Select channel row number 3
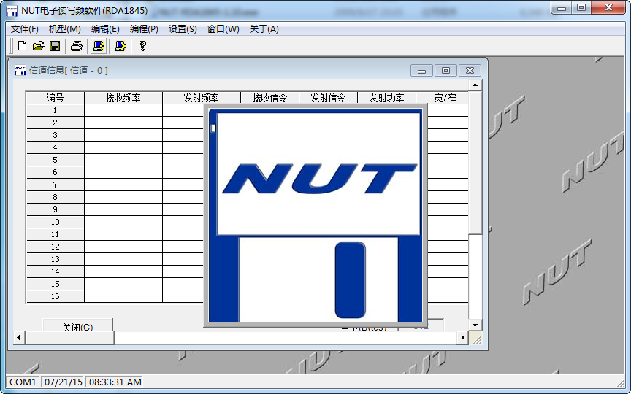The height and width of the screenshot is (394, 631). coord(55,135)
